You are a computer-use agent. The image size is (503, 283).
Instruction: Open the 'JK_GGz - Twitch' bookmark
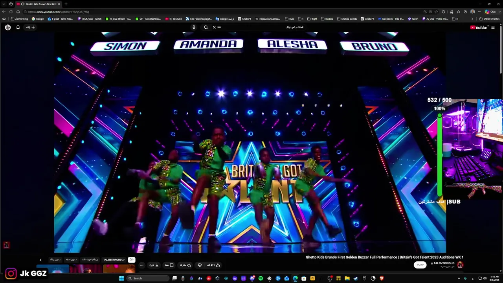coord(90,19)
